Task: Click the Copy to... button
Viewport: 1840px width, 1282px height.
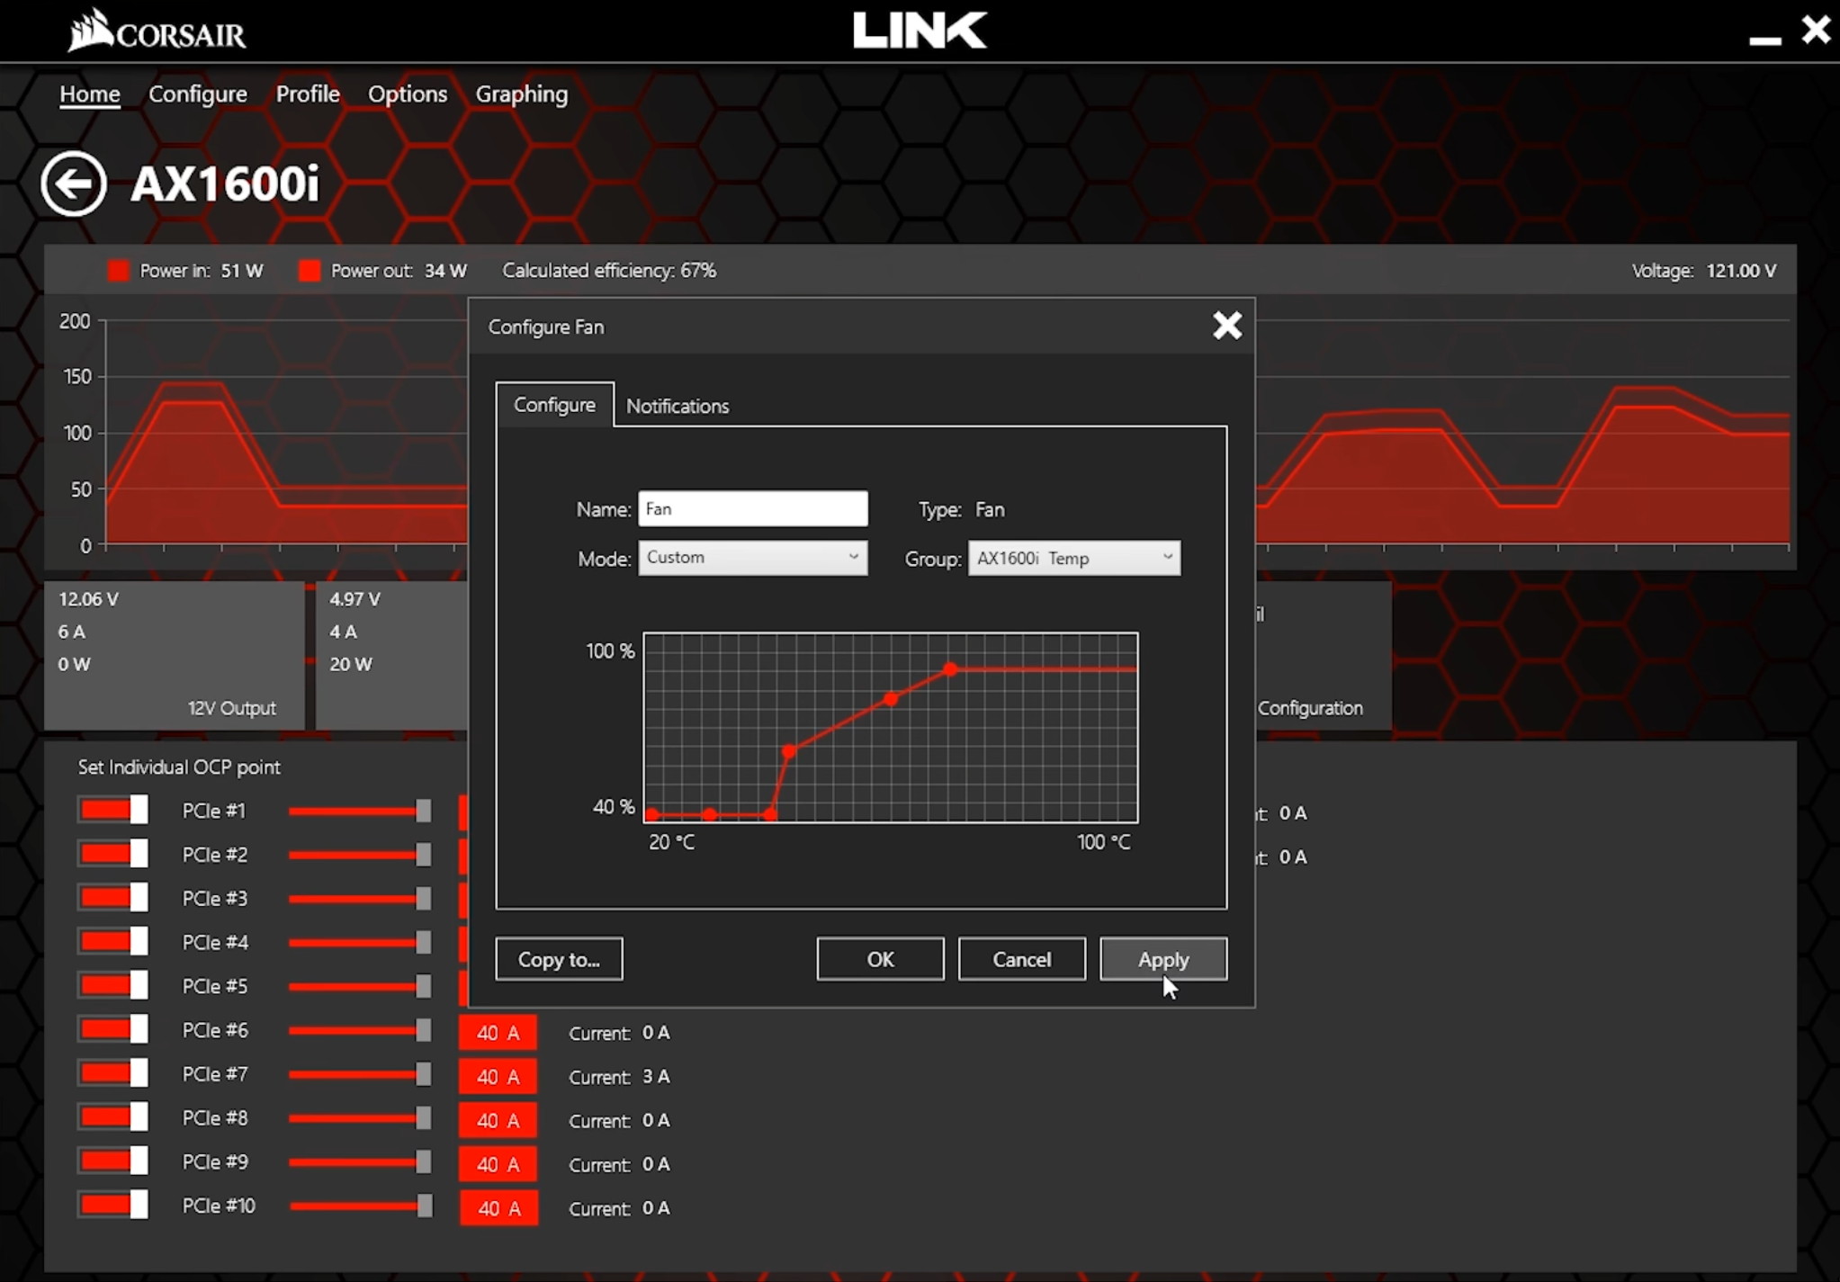Action: (x=559, y=959)
